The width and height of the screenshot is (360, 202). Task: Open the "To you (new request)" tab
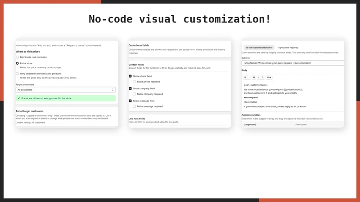coord(288,48)
